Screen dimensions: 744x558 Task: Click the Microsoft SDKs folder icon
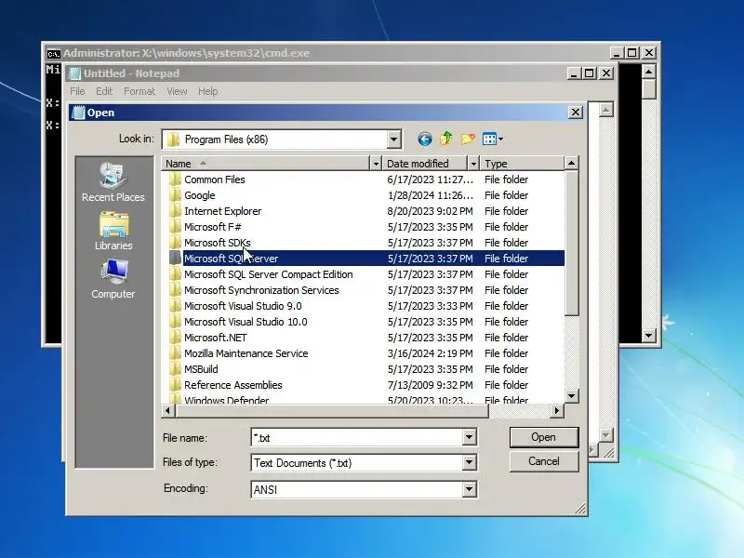point(175,243)
